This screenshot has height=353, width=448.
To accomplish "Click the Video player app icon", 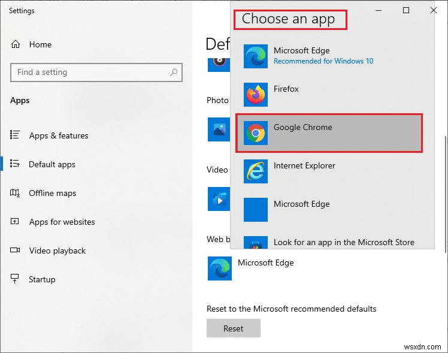I will pos(219,199).
